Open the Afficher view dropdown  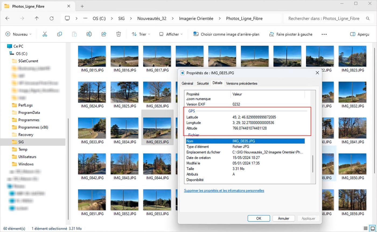[x=171, y=34]
